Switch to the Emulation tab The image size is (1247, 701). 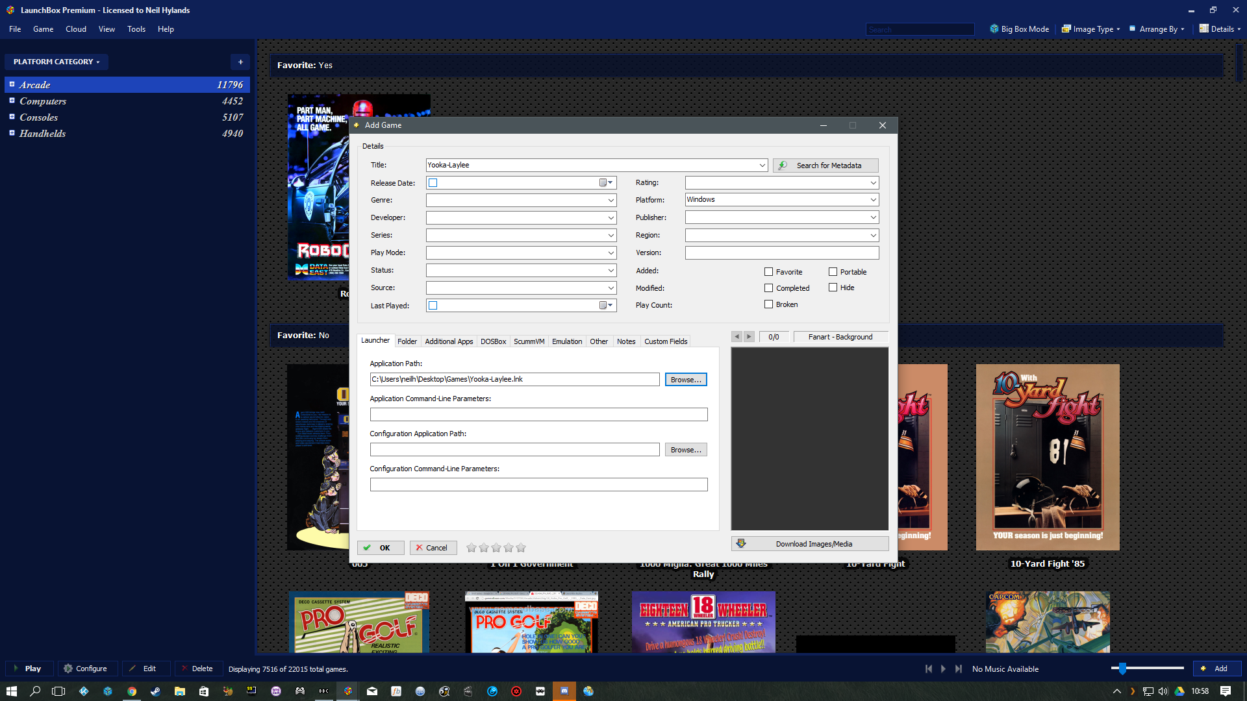point(566,341)
